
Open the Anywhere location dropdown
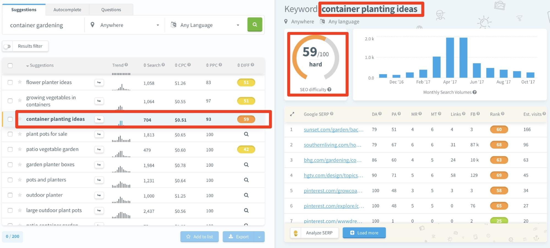[x=125, y=25]
